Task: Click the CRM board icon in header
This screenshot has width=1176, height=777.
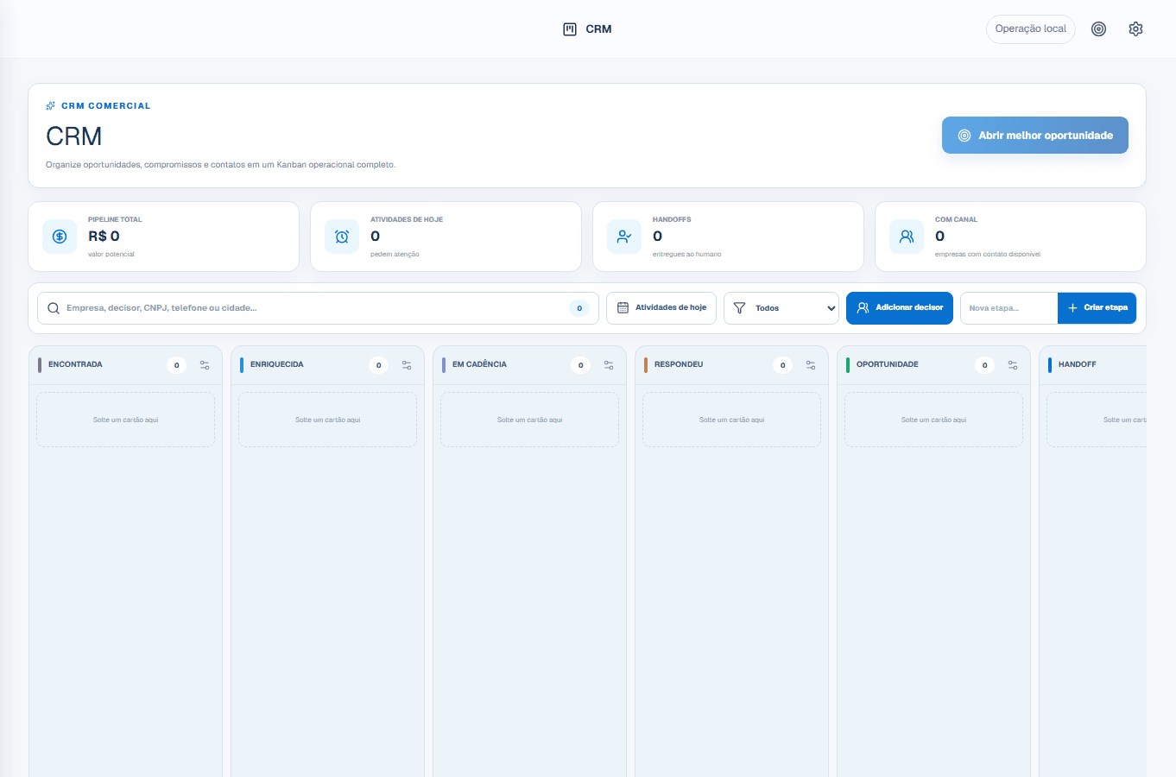Action: (570, 29)
